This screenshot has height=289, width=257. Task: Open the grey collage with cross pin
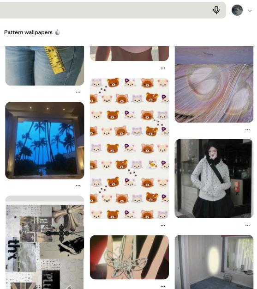(45, 242)
